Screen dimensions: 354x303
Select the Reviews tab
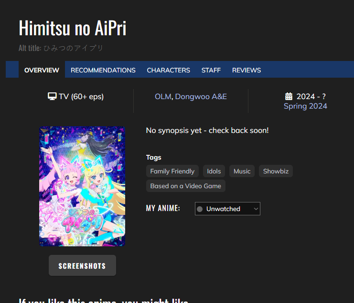pyautogui.click(x=247, y=70)
